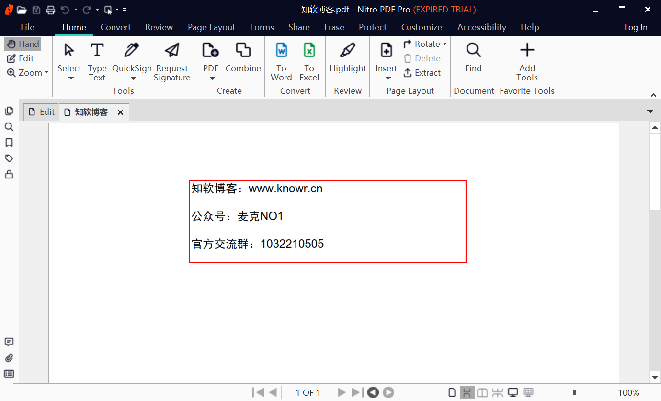
Task: Switch to single page view
Action: (x=452, y=392)
